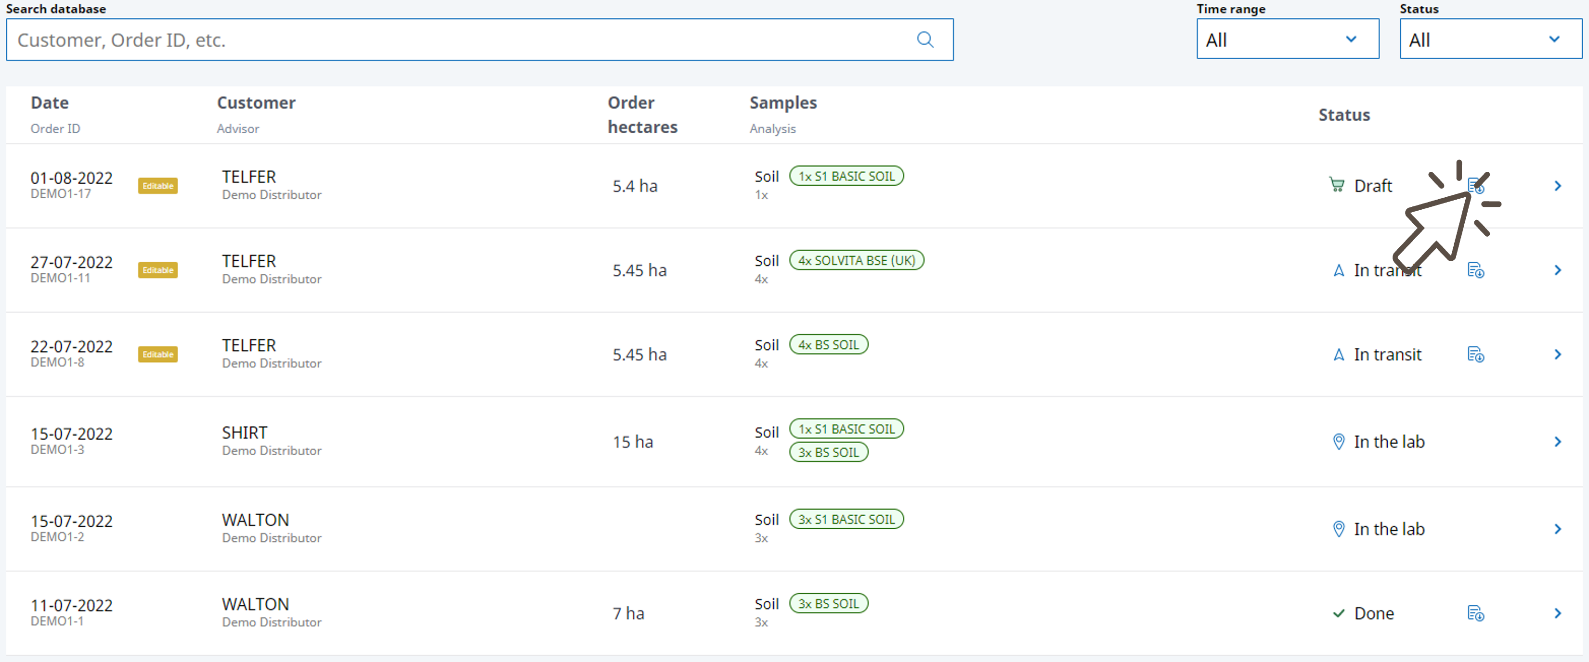Click the Date column header

[x=50, y=102]
